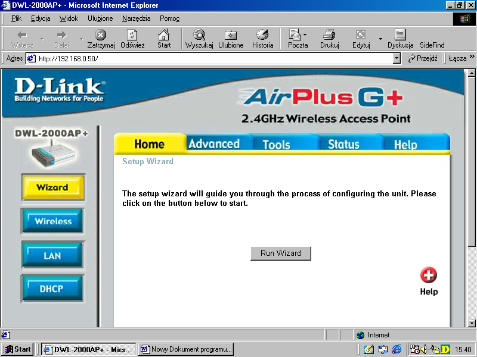Open the Widok menu

pos(69,18)
